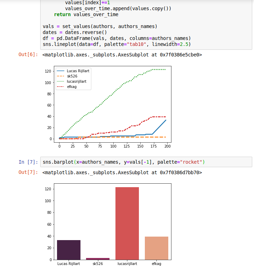Click the Out[6] output prompt label
The width and height of the screenshot is (254, 272).
tap(28, 54)
